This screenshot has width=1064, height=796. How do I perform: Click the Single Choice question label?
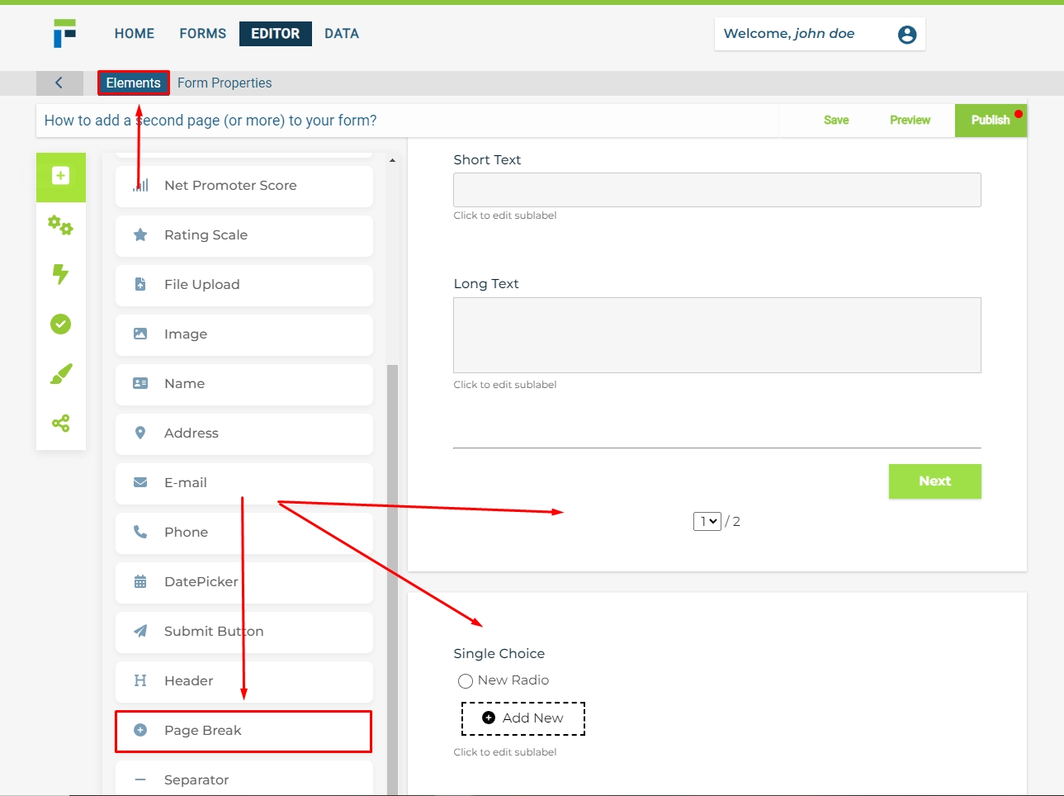[499, 654]
